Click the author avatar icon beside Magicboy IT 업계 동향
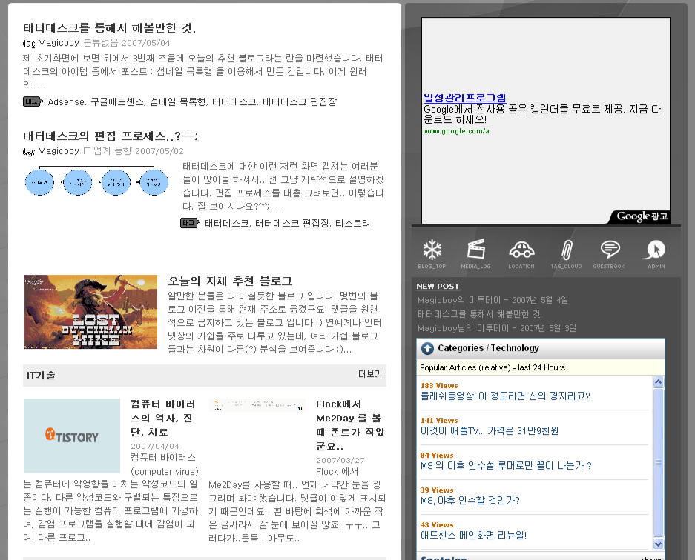 pos(29,151)
